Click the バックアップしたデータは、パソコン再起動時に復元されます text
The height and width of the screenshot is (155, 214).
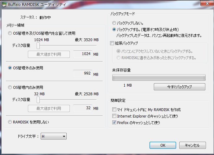[x=159, y=36]
